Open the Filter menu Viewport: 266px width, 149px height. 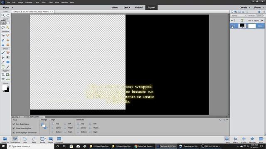point(51,2)
